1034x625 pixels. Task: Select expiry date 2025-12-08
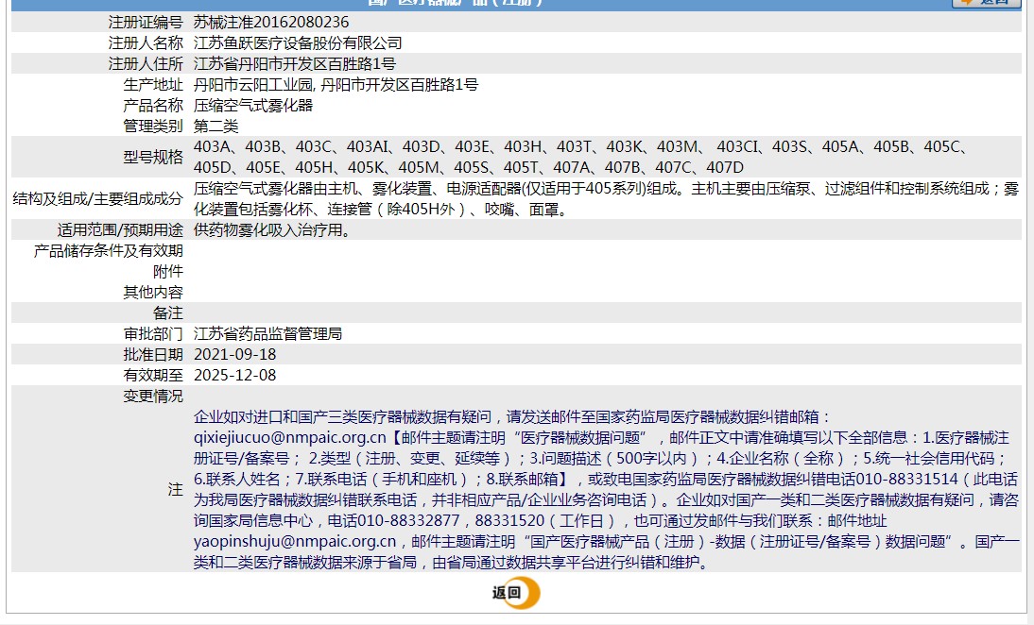tap(234, 376)
